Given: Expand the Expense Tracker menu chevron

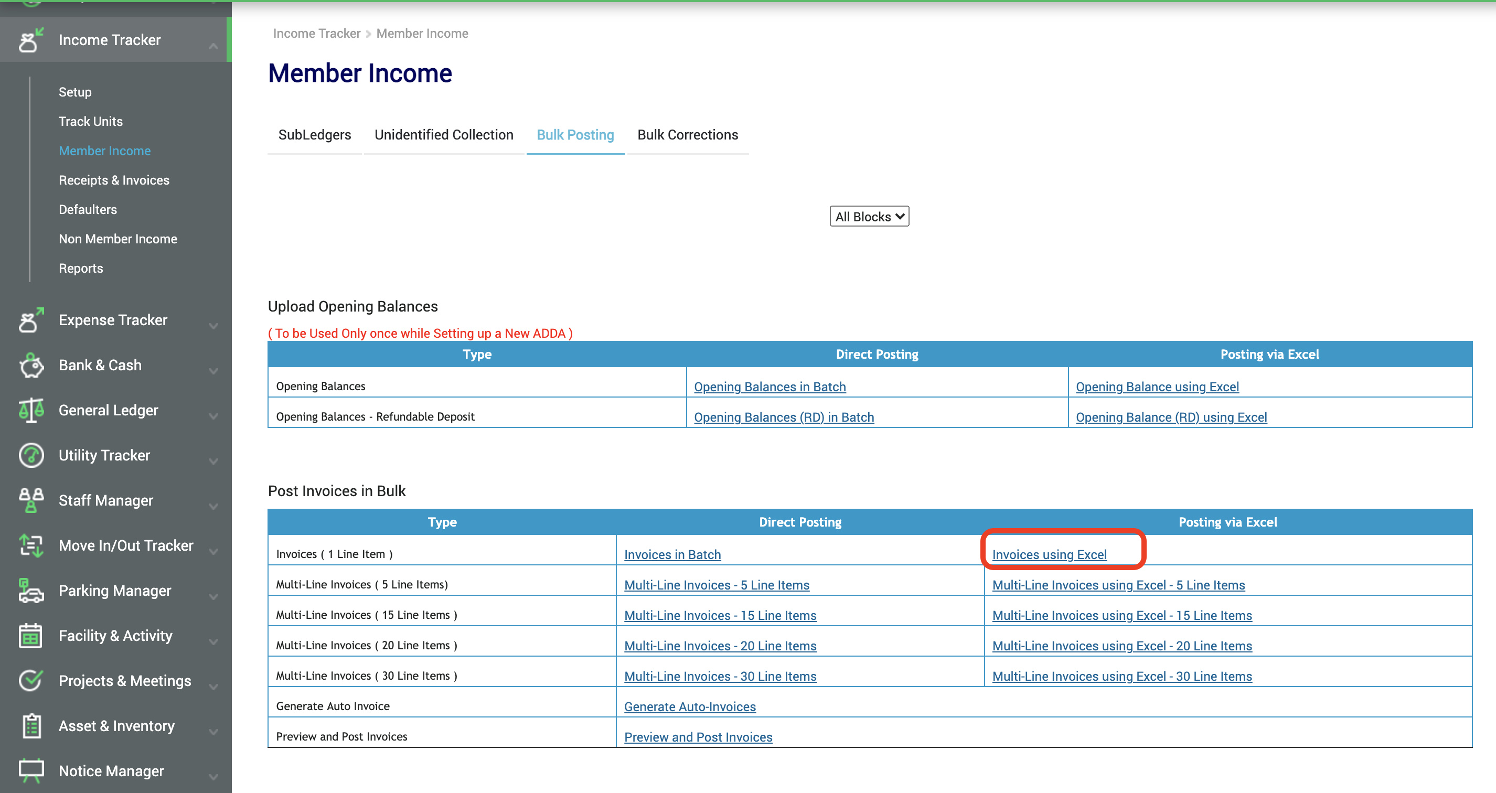Looking at the screenshot, I should 213,326.
